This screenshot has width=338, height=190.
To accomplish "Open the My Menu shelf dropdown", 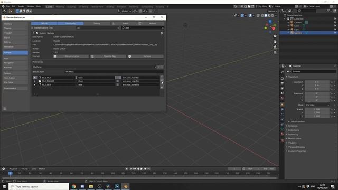I will coord(94,67).
